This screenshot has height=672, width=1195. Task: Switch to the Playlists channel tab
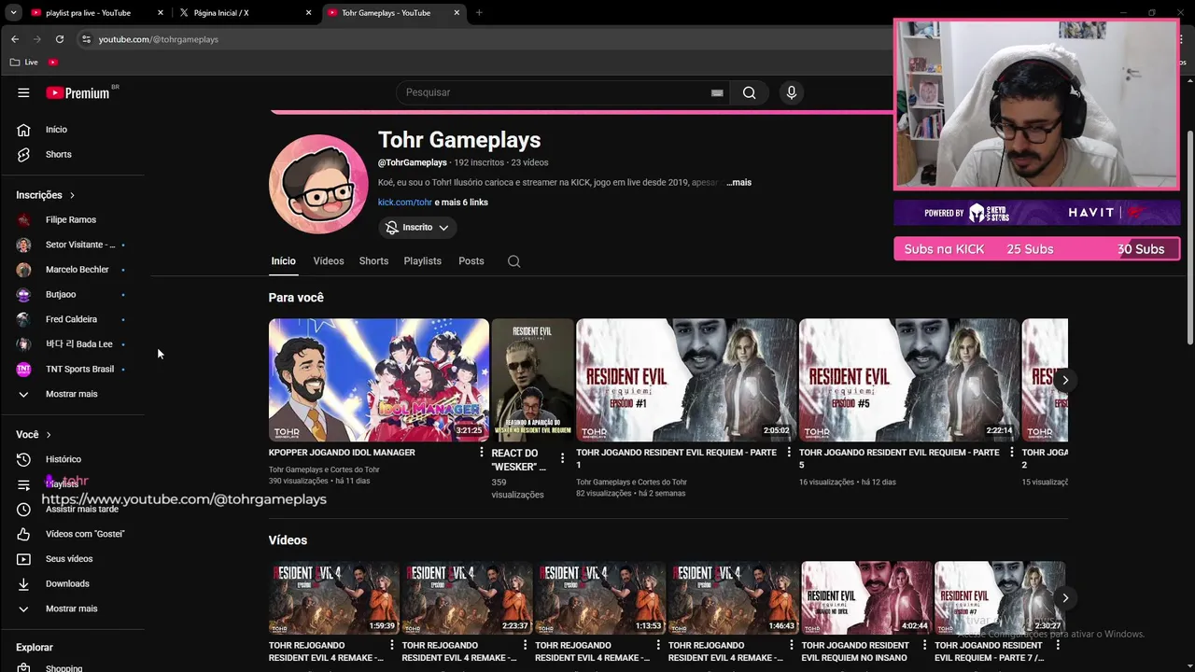422,261
